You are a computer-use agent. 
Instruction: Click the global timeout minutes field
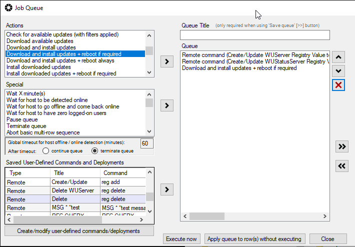click(146, 143)
